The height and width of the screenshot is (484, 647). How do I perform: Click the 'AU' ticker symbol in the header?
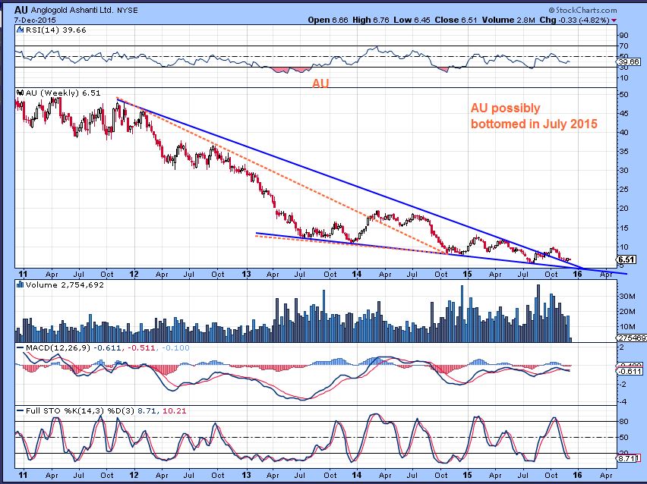21,10
